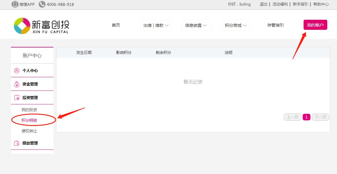Open the 活动福利 link

coord(280,4)
